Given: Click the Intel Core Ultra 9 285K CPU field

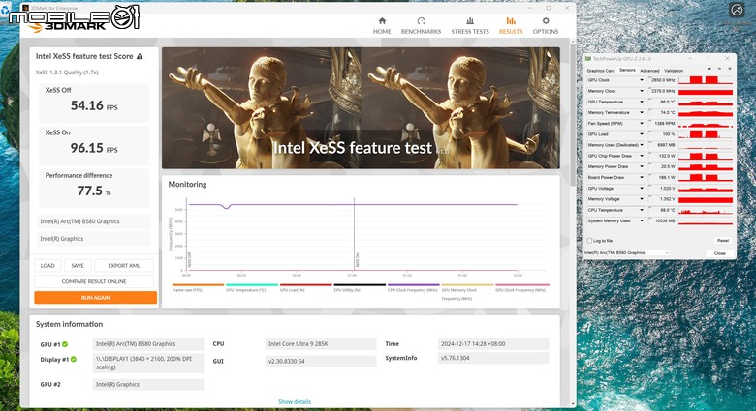Looking at the screenshot, I should pyautogui.click(x=321, y=344).
